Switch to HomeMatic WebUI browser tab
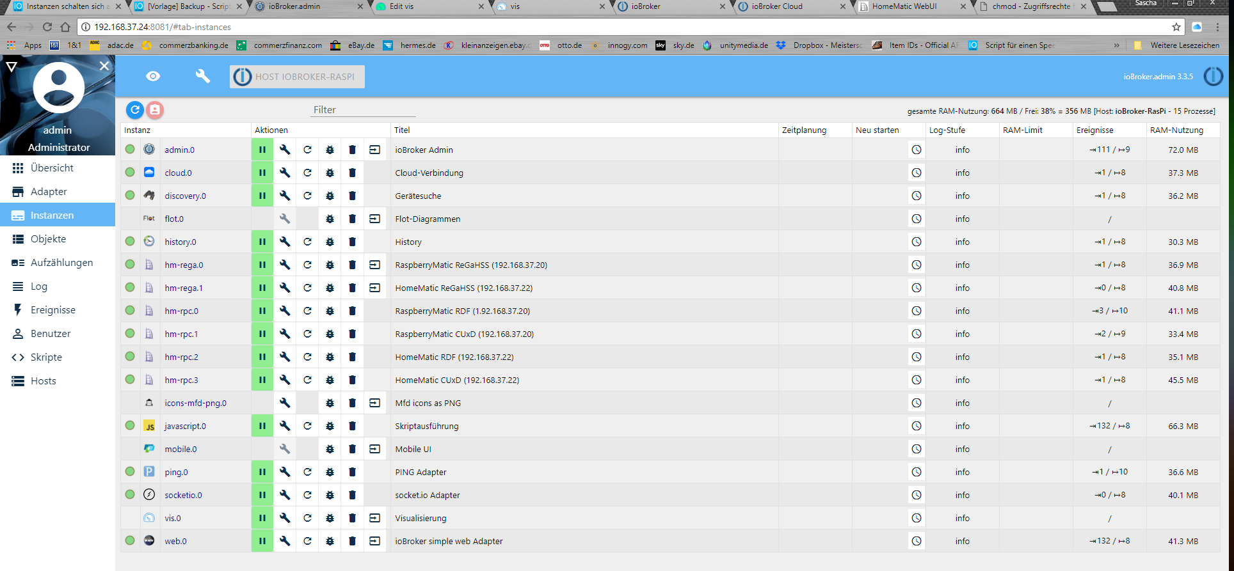Image resolution: width=1234 pixels, height=571 pixels. click(x=910, y=7)
